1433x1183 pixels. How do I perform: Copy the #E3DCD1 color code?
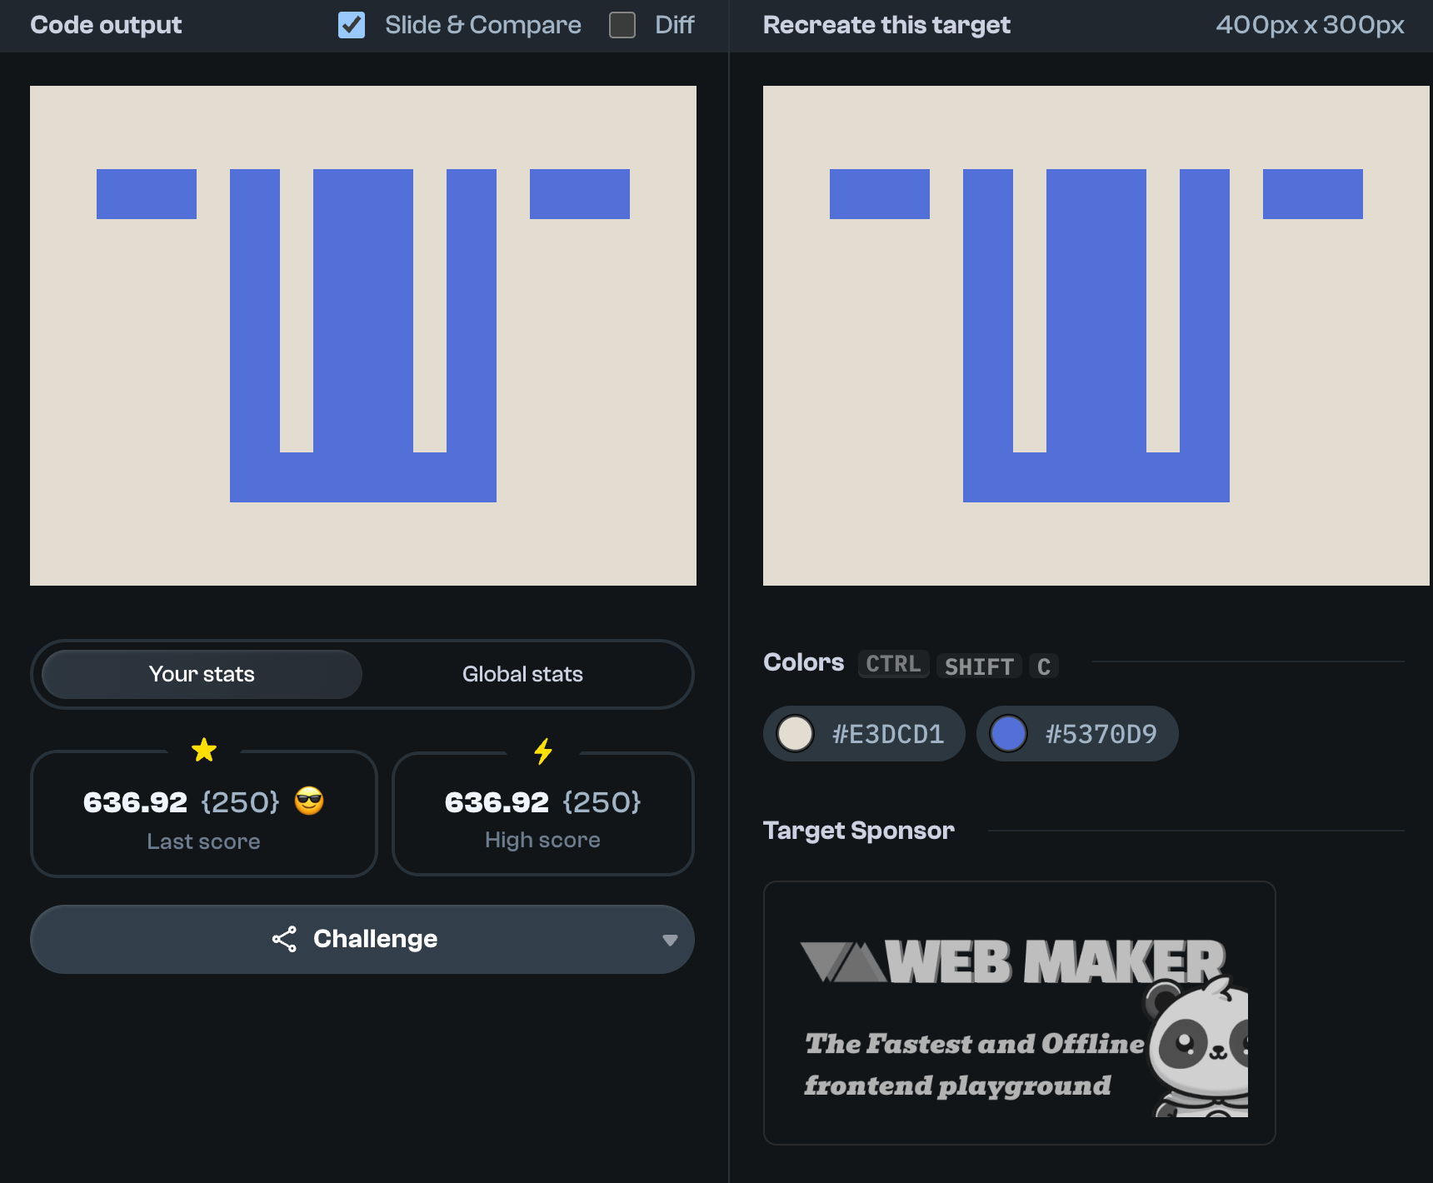(887, 734)
